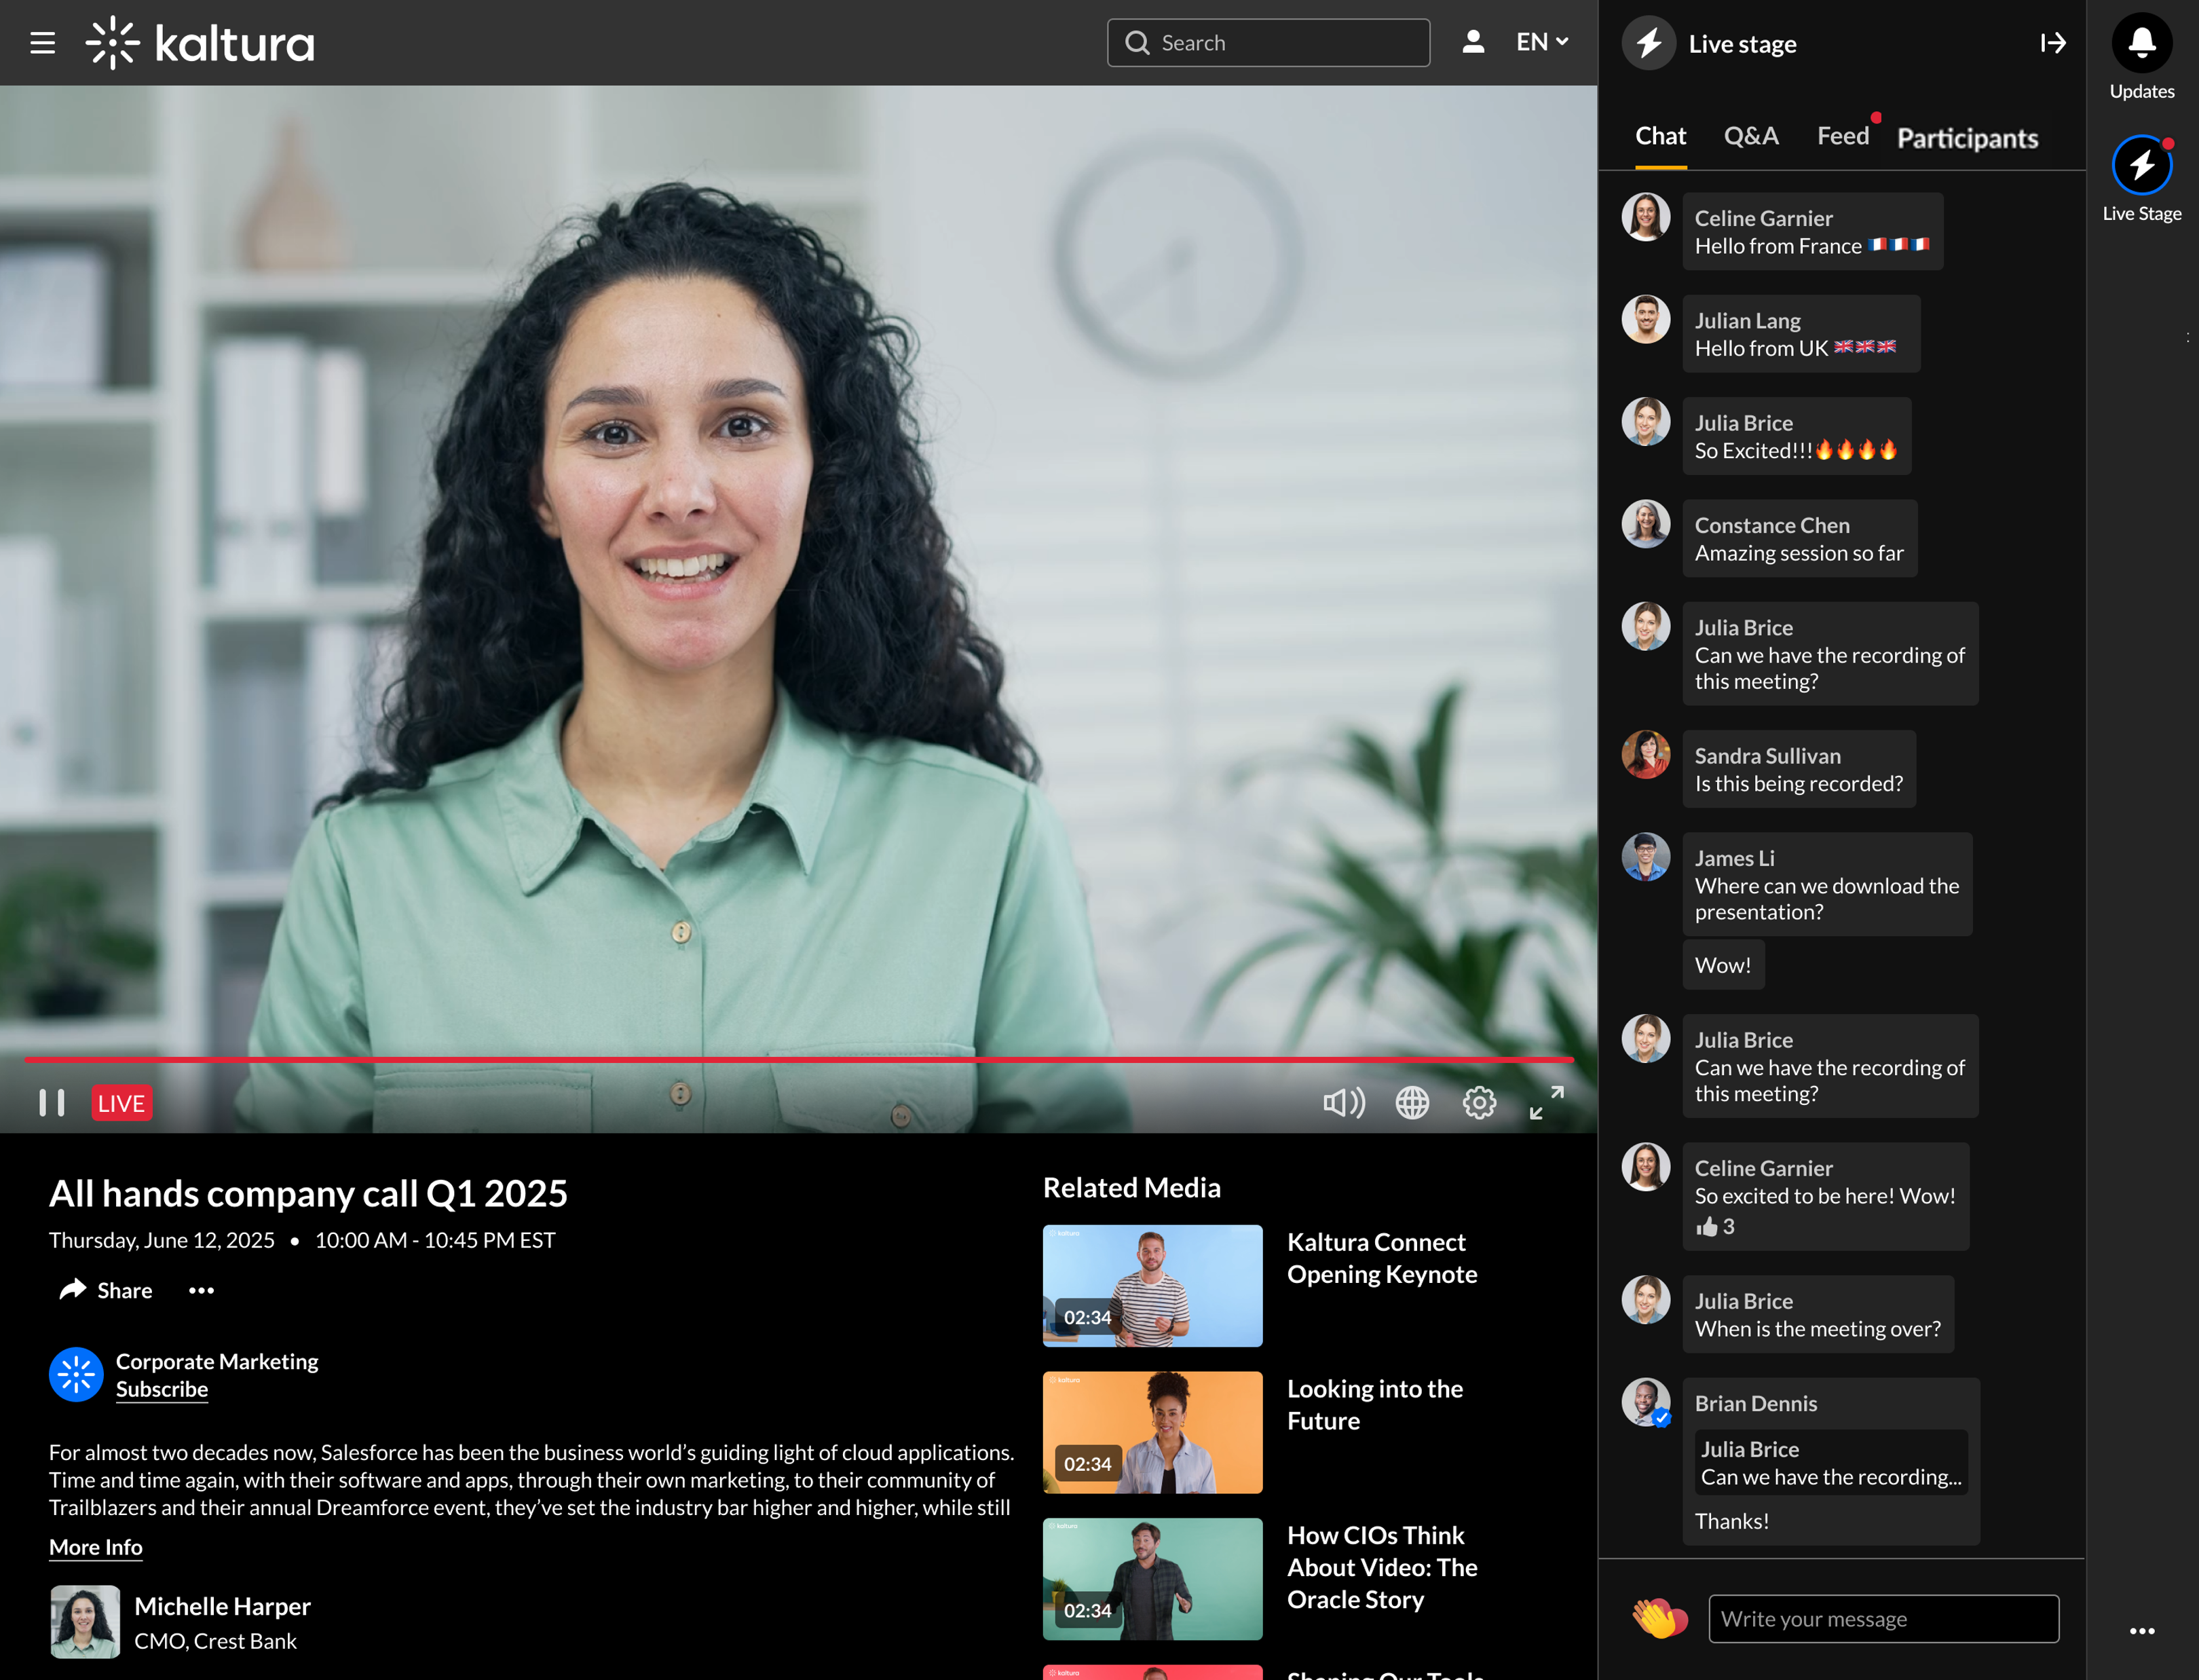Switch to the Q&A tab
2199x1680 pixels.
[x=1751, y=136]
